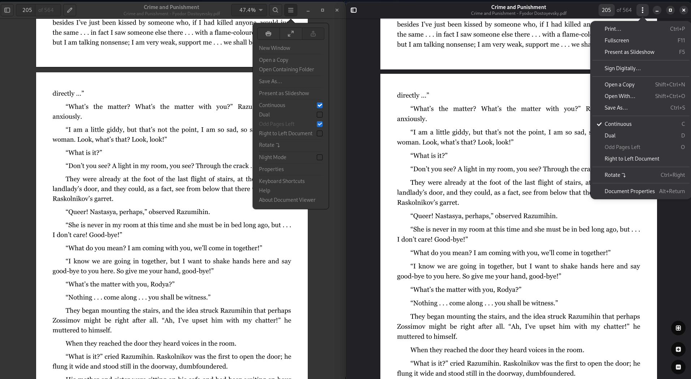Open the 47.4% zoom level dropdown

pyautogui.click(x=249, y=10)
